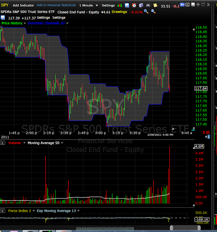The height and width of the screenshot is (232, 217).
Task: Click the 118.50 price axis label
Action: [201, 28]
